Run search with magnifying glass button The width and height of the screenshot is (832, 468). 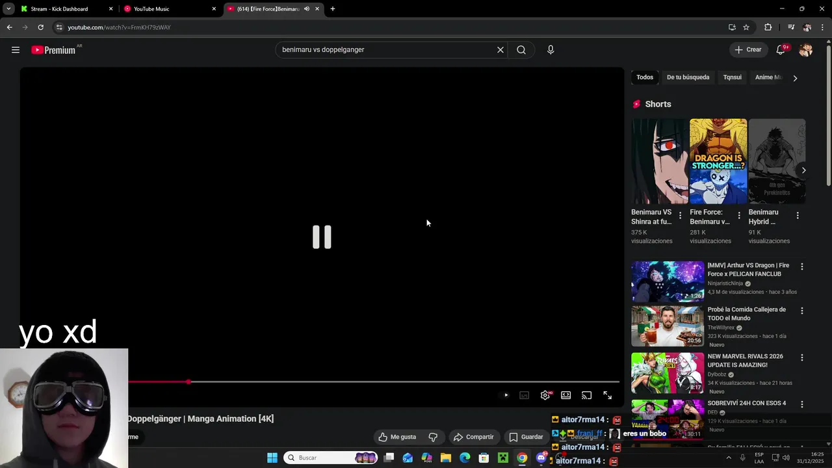pyautogui.click(x=521, y=50)
